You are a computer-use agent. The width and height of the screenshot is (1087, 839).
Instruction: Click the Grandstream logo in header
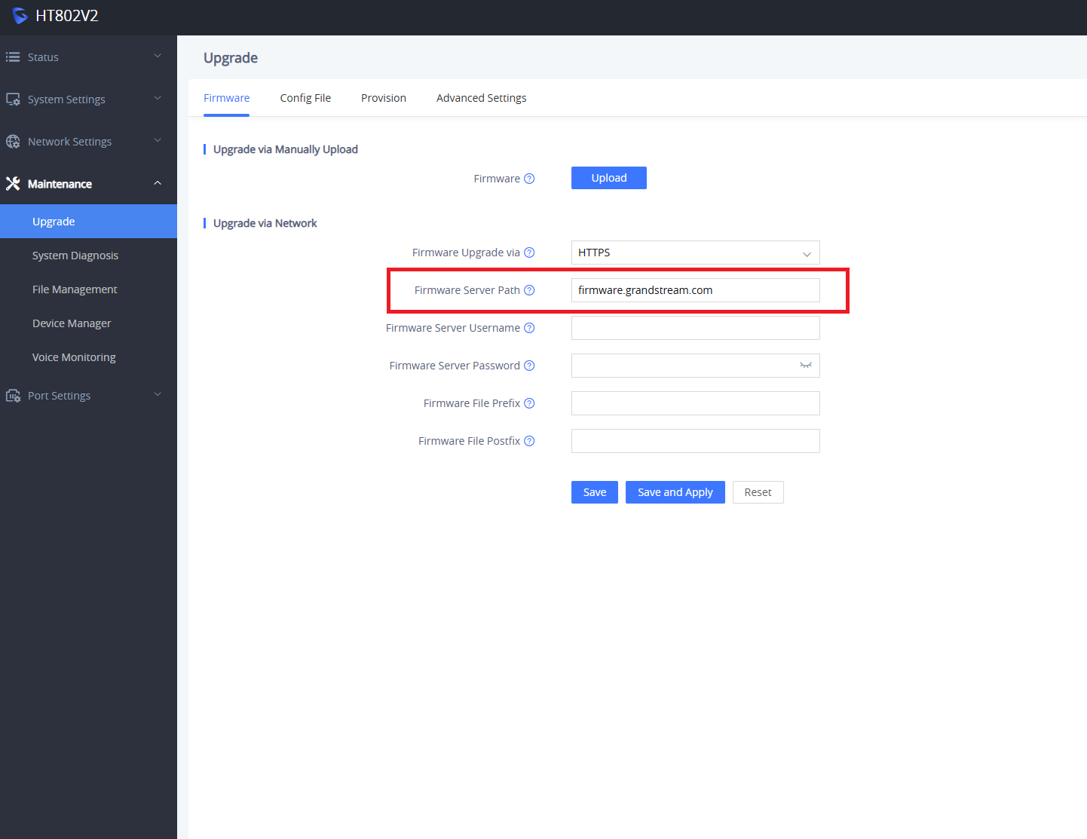pos(20,16)
